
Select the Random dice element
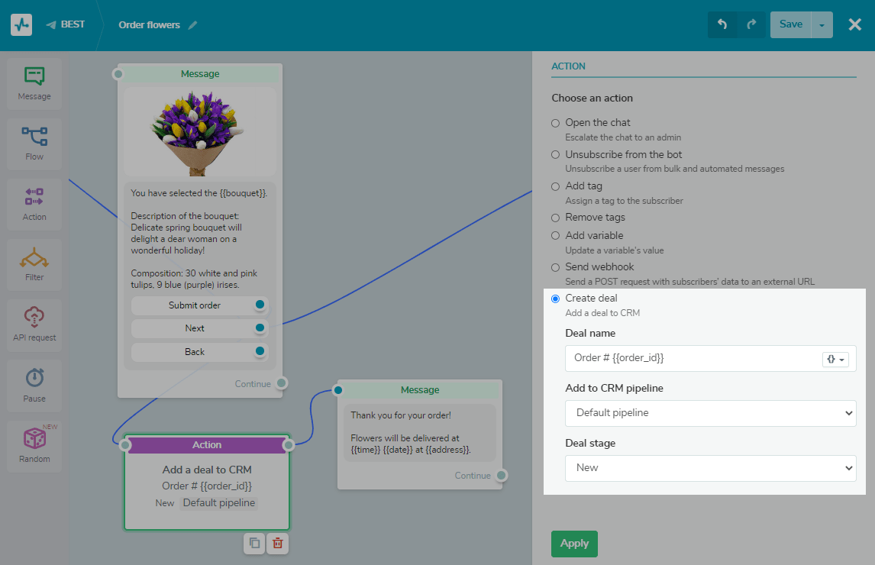[x=34, y=445]
